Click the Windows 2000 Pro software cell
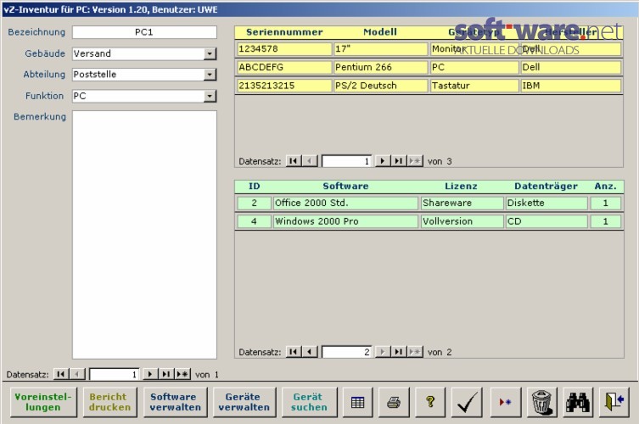The height and width of the screenshot is (424, 639). pos(345,221)
